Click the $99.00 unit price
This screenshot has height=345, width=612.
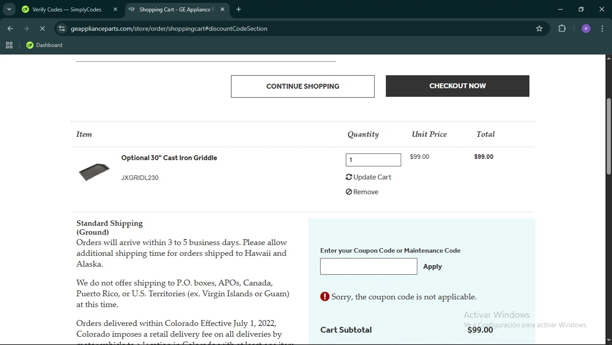pos(419,157)
